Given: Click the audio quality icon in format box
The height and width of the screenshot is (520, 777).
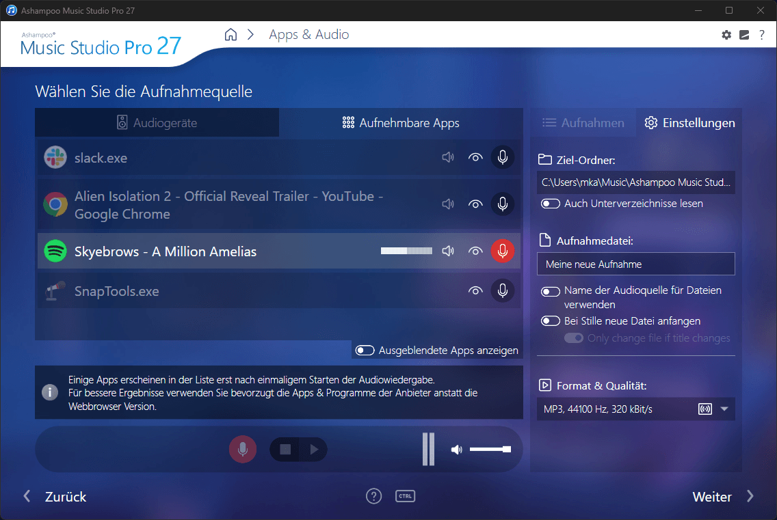Looking at the screenshot, I should pyautogui.click(x=705, y=409).
